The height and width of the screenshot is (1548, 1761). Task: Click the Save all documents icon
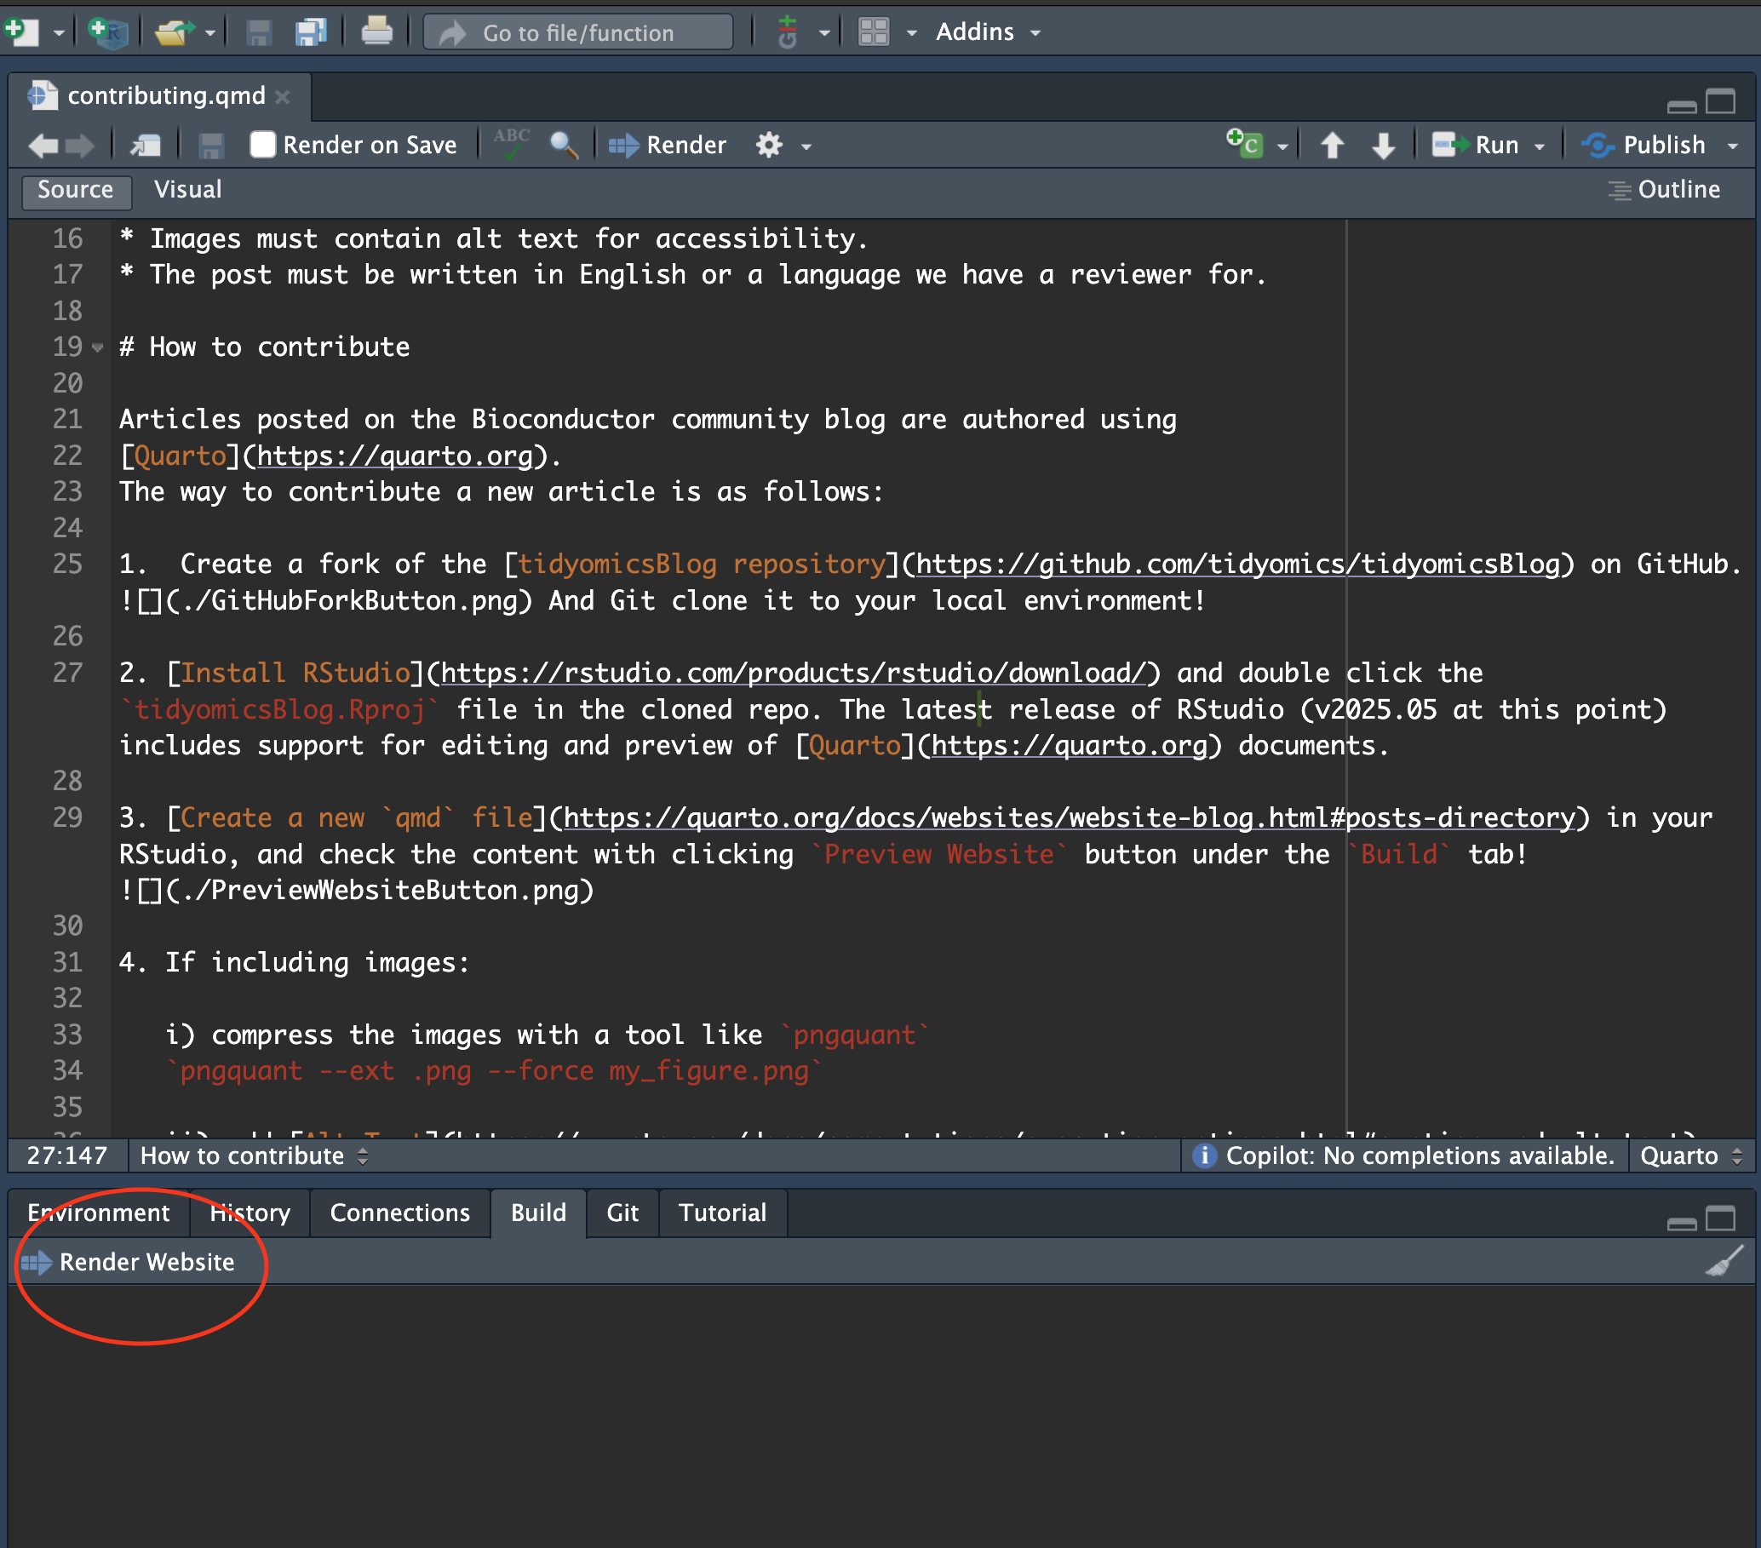(310, 32)
